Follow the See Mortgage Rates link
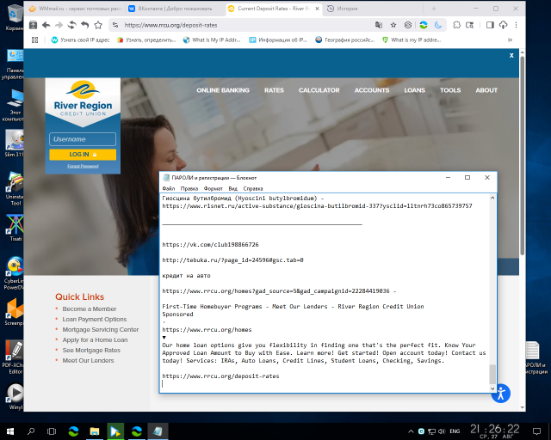Screen dimensions: 551x440 point(91,350)
